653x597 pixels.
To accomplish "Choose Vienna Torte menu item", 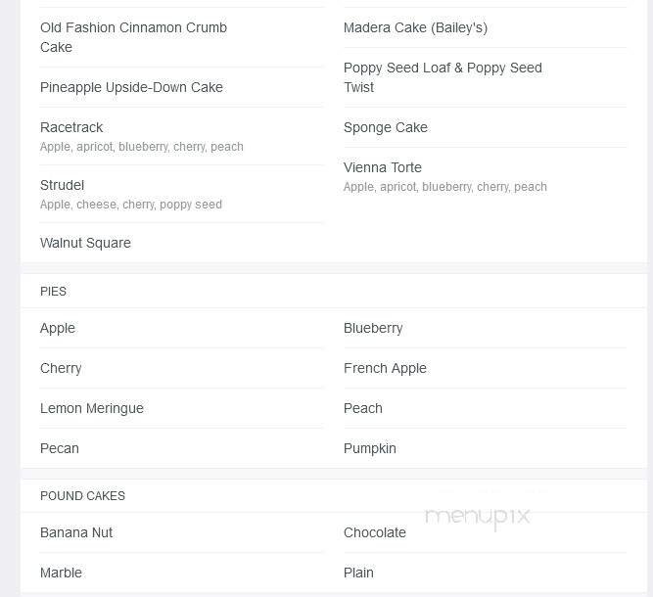I will (383, 167).
